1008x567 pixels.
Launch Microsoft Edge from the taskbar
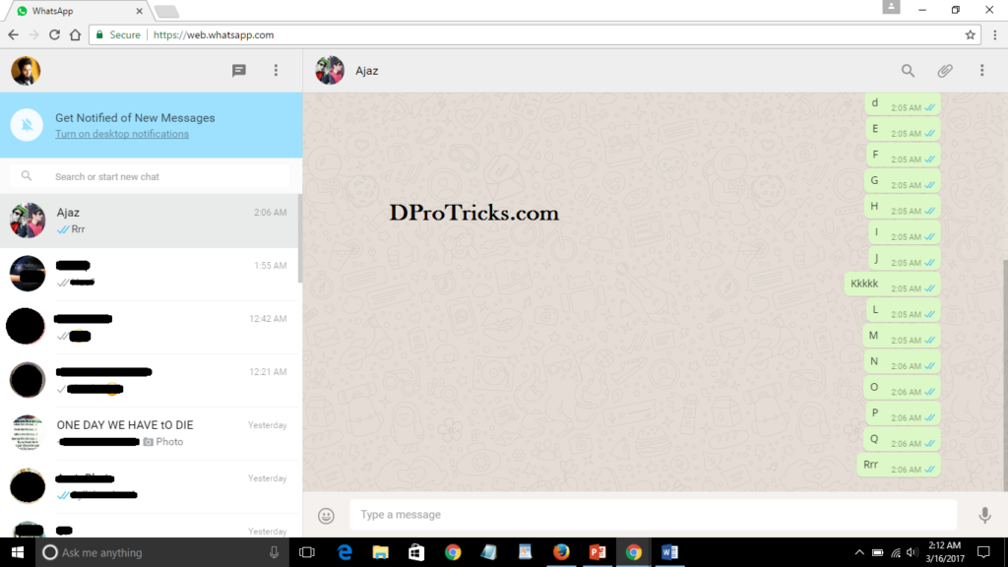[x=345, y=552]
